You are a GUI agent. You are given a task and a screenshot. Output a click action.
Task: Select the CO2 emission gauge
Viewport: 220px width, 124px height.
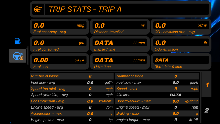pyautogui.click(x=181, y=44)
